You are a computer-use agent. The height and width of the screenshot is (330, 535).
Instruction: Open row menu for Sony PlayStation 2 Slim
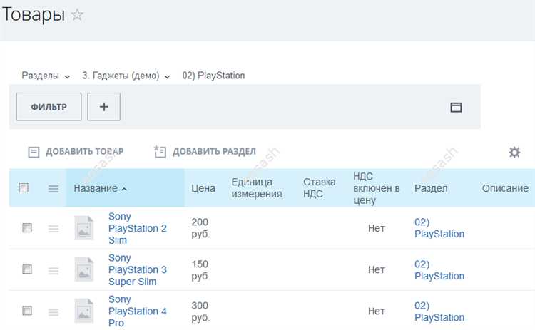point(53,228)
